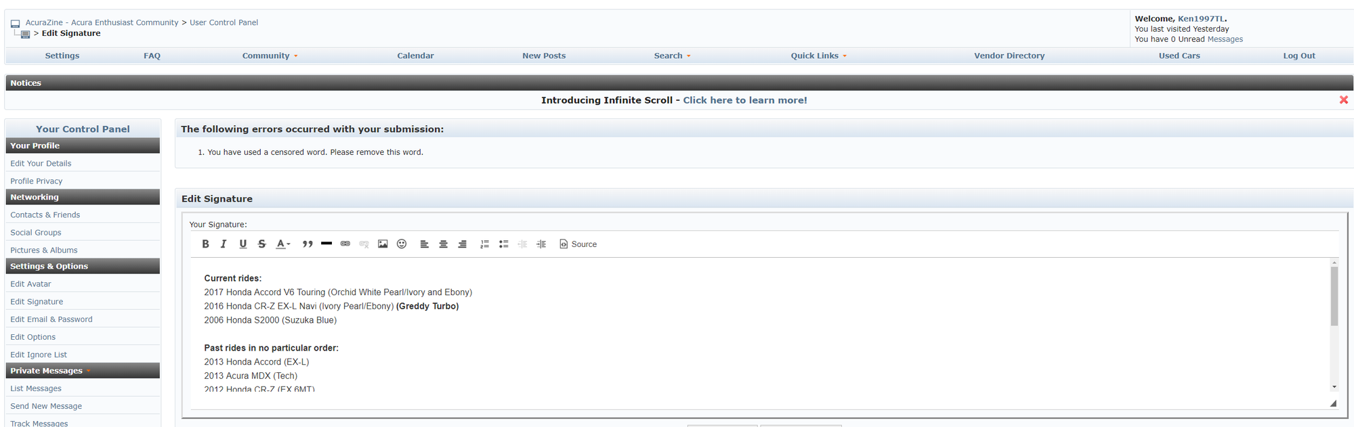This screenshot has width=1354, height=427.
Task: Insert a bulleted list
Action: [x=503, y=244]
